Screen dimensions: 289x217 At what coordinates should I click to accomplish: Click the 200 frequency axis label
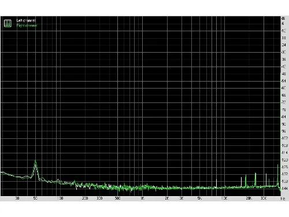pyautogui.click(x=85, y=198)
